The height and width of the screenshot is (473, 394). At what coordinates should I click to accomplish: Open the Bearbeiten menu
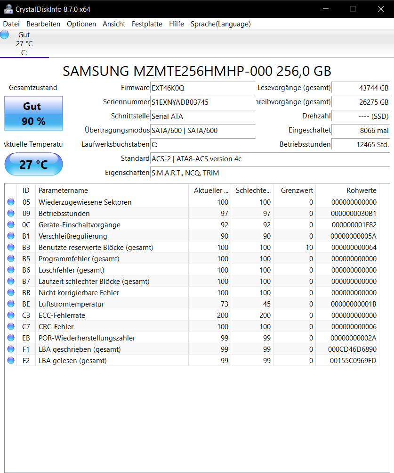pyautogui.click(x=43, y=24)
